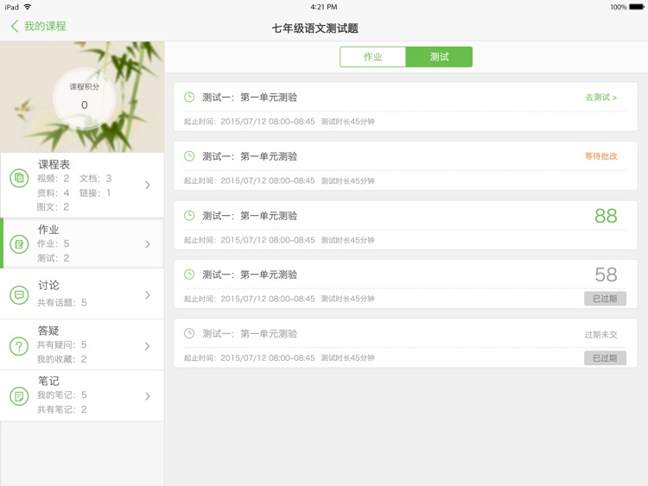Open the test title in the 去测试 card
This screenshot has width=648, height=486.
click(250, 98)
